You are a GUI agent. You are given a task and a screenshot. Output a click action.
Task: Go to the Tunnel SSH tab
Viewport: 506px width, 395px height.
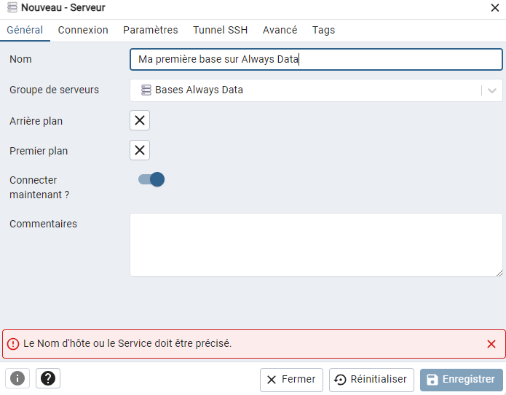220,30
